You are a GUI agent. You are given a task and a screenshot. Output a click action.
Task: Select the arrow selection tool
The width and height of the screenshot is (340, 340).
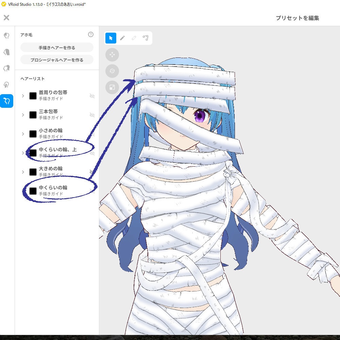110,38
